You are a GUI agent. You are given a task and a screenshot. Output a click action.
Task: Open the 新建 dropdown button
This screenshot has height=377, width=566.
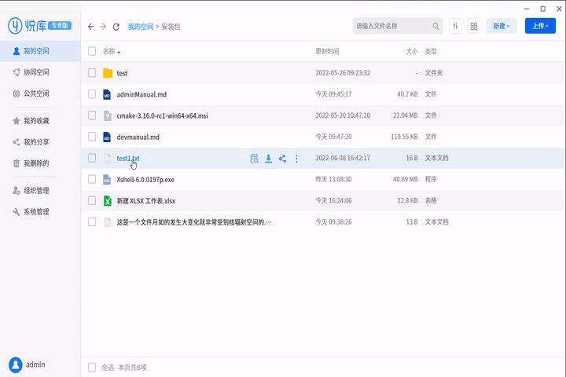[x=501, y=26]
